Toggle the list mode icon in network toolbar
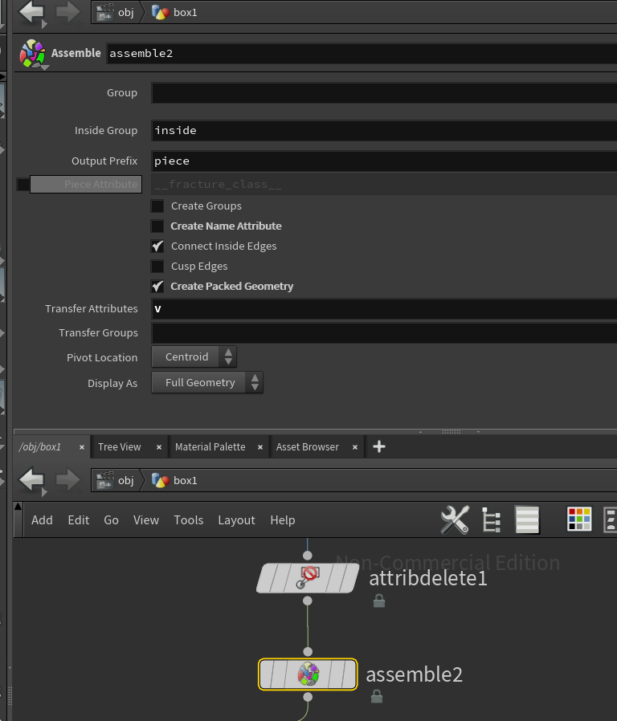 pyautogui.click(x=527, y=519)
